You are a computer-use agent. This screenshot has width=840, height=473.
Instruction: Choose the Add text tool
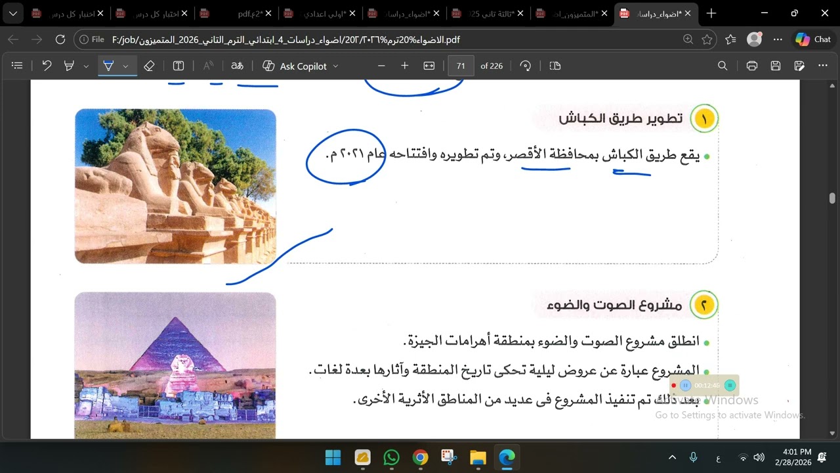(178, 66)
